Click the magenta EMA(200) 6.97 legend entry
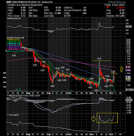Screen dimensions: 134x136 click(x=14, y=49)
